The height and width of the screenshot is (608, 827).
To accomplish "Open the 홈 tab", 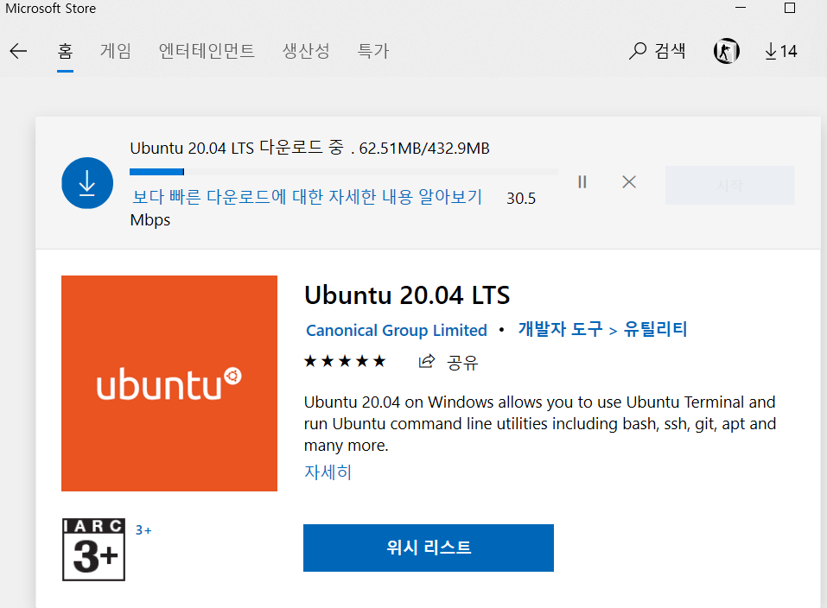I will [65, 52].
